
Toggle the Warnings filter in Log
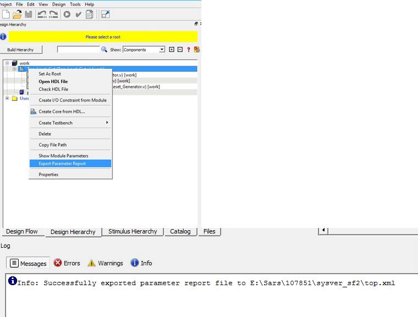point(105,263)
